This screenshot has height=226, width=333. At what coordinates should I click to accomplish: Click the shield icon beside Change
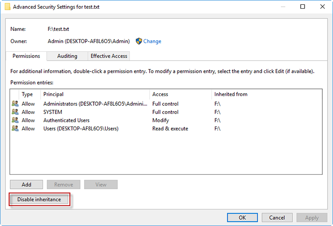point(139,41)
